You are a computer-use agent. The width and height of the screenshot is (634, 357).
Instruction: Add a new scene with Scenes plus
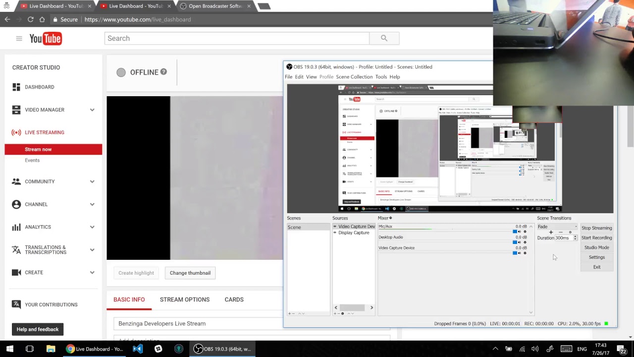[x=290, y=313]
